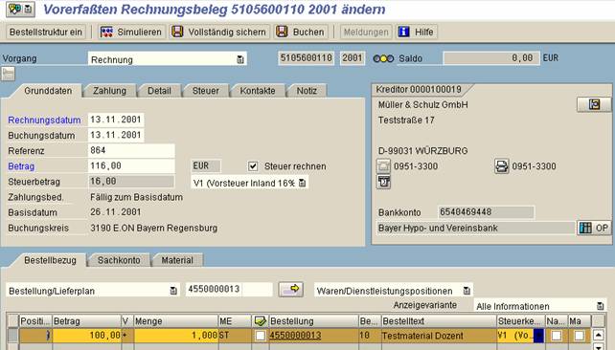The image size is (615, 350).
Task: Click the worklist icon at top left
Action: [20, 9]
